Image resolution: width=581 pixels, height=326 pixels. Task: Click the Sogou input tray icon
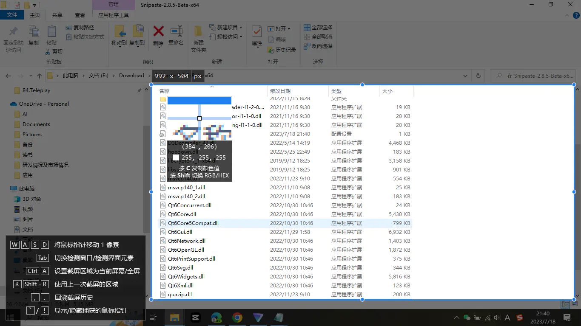coord(519,317)
